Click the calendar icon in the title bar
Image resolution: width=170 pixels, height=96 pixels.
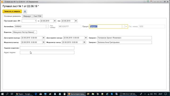pos(151,2)
